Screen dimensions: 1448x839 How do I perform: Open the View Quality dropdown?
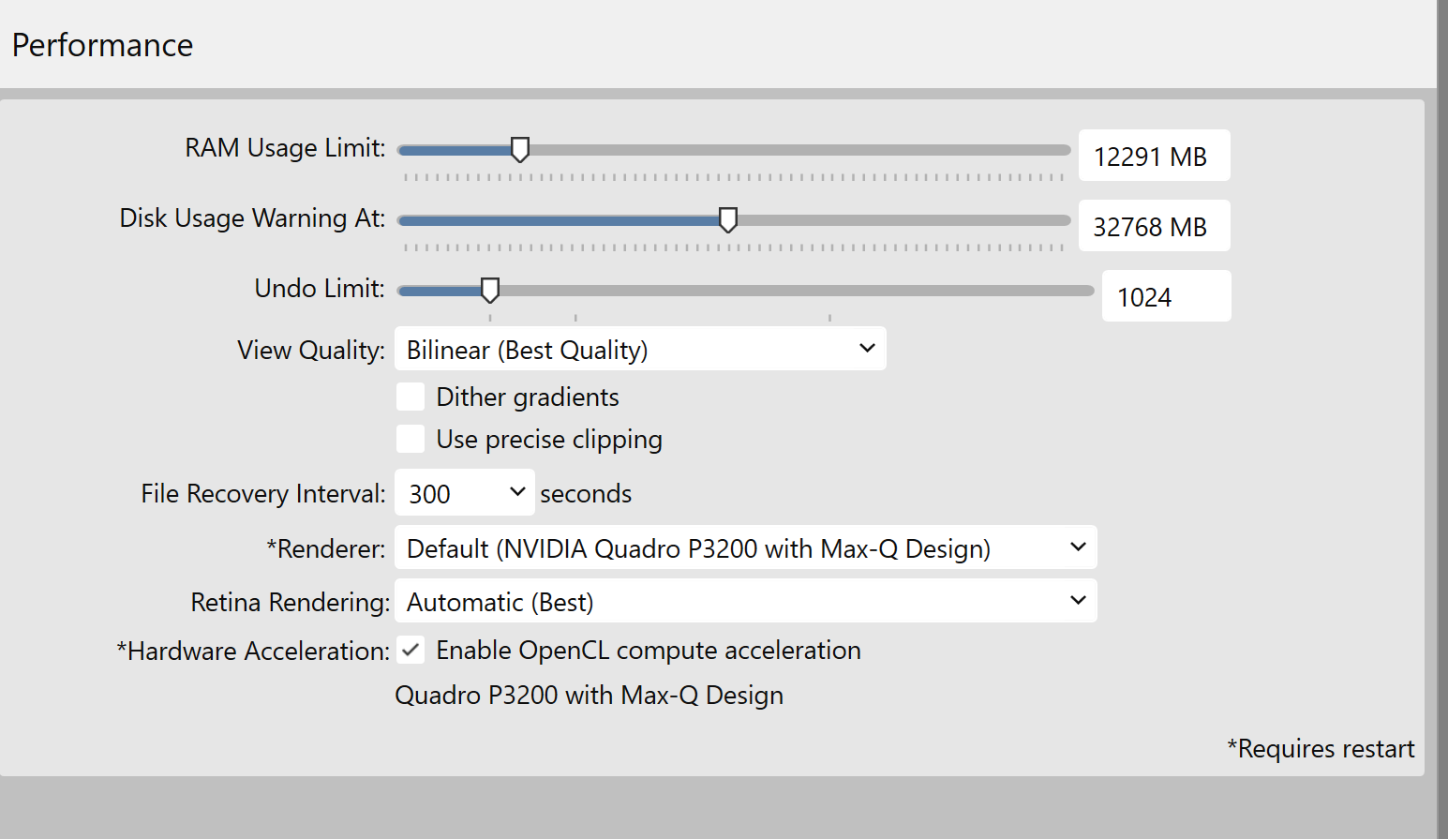click(640, 349)
